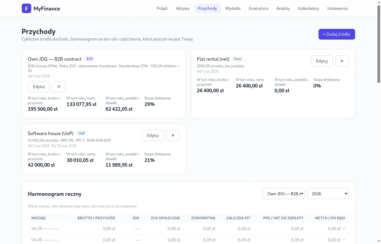This screenshot has height=244, width=381.
Task: Click the MyFinance brand name
Action: 47,9
